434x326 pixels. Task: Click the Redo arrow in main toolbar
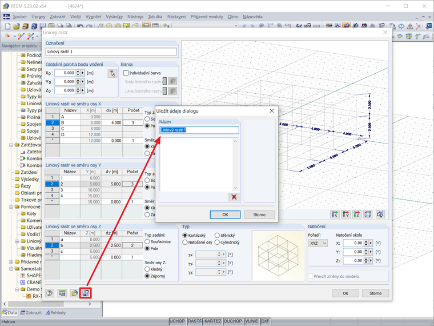pyautogui.click(x=89, y=26)
